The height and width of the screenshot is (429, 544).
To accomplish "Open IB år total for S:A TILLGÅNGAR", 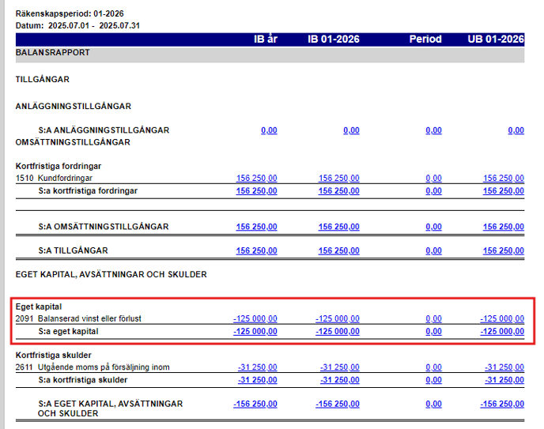I will 256,250.
